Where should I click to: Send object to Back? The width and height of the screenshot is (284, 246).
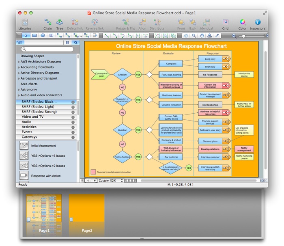pyautogui.click(x=193, y=24)
